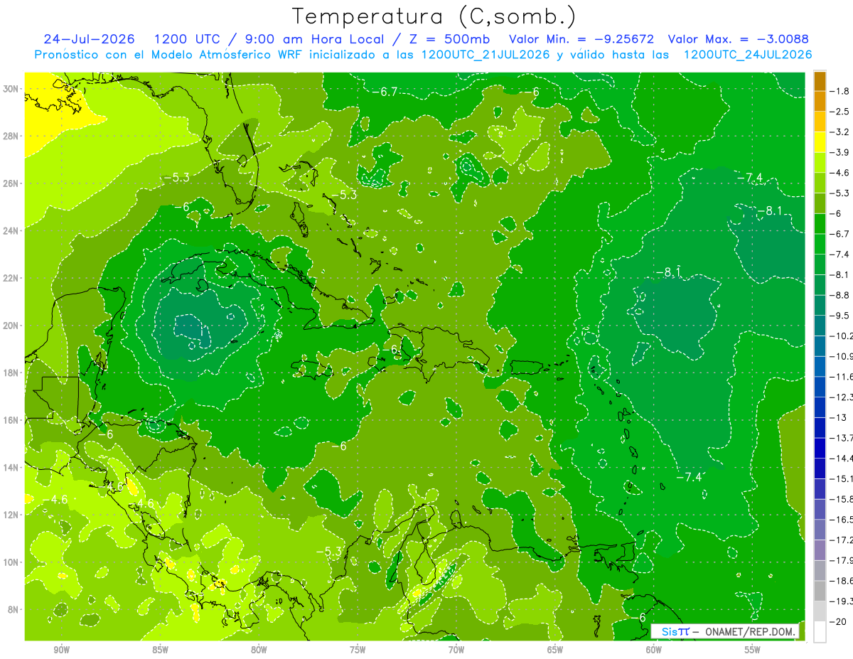Click the '18N' latitude axis label
This screenshot has width=853, height=659.
click(11, 373)
